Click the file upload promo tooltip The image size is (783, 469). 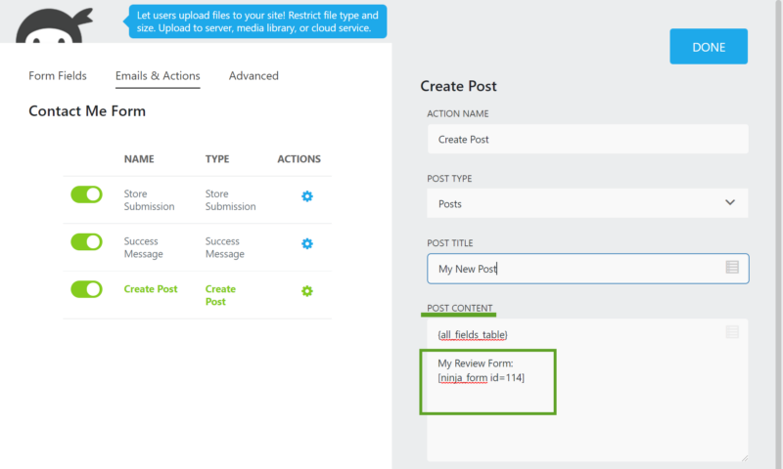click(x=258, y=21)
